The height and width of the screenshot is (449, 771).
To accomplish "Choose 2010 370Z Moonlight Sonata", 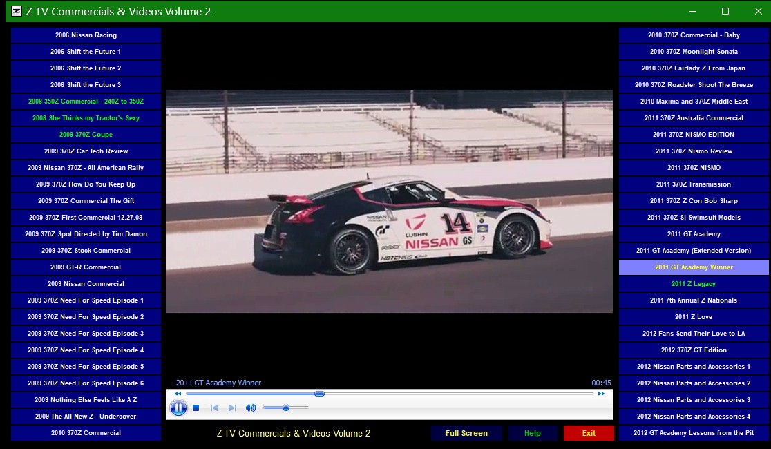I will point(693,52).
